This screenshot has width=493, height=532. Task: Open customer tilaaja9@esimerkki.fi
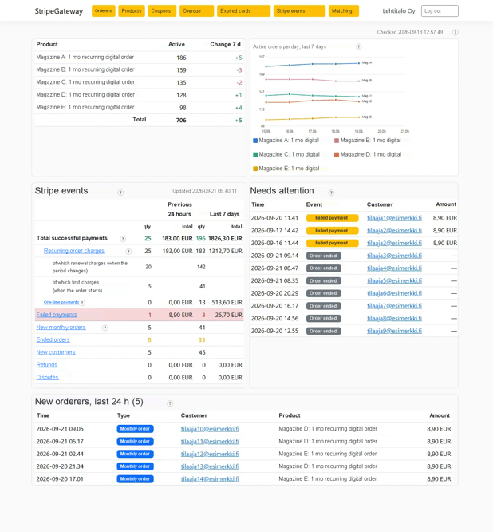click(x=394, y=331)
